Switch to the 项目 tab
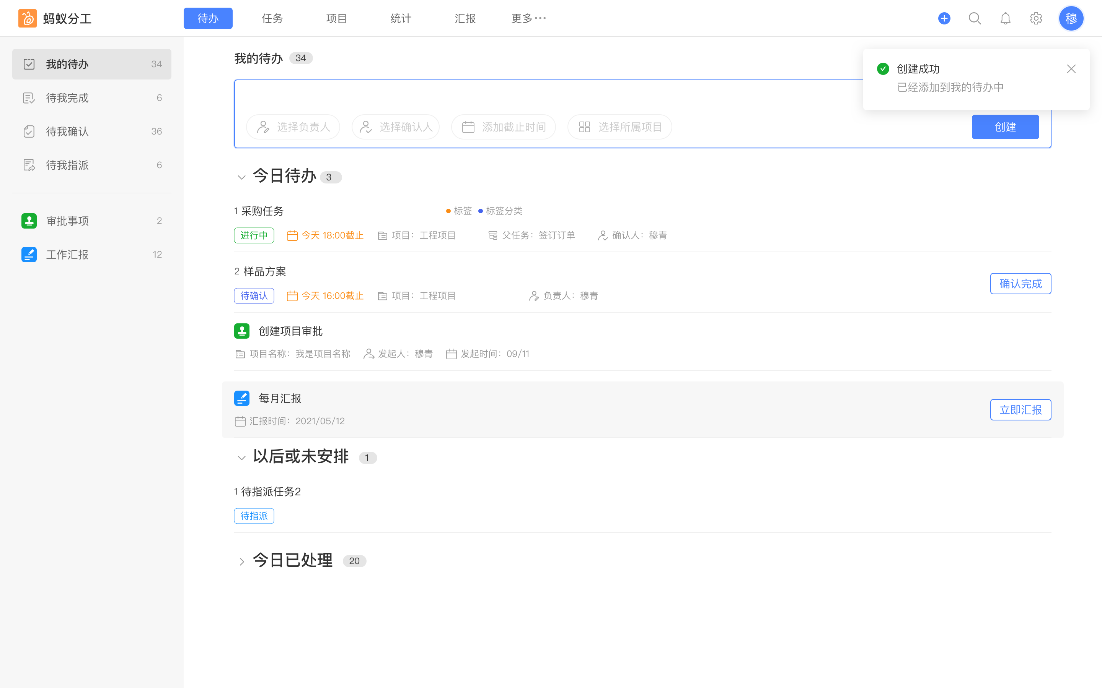 click(336, 18)
